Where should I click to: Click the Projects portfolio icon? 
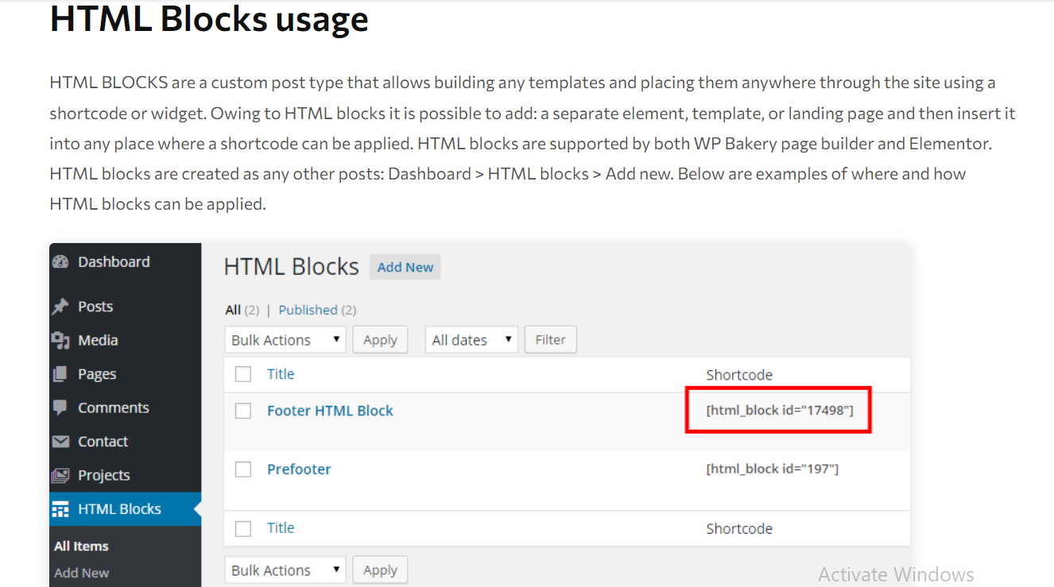tap(60, 475)
